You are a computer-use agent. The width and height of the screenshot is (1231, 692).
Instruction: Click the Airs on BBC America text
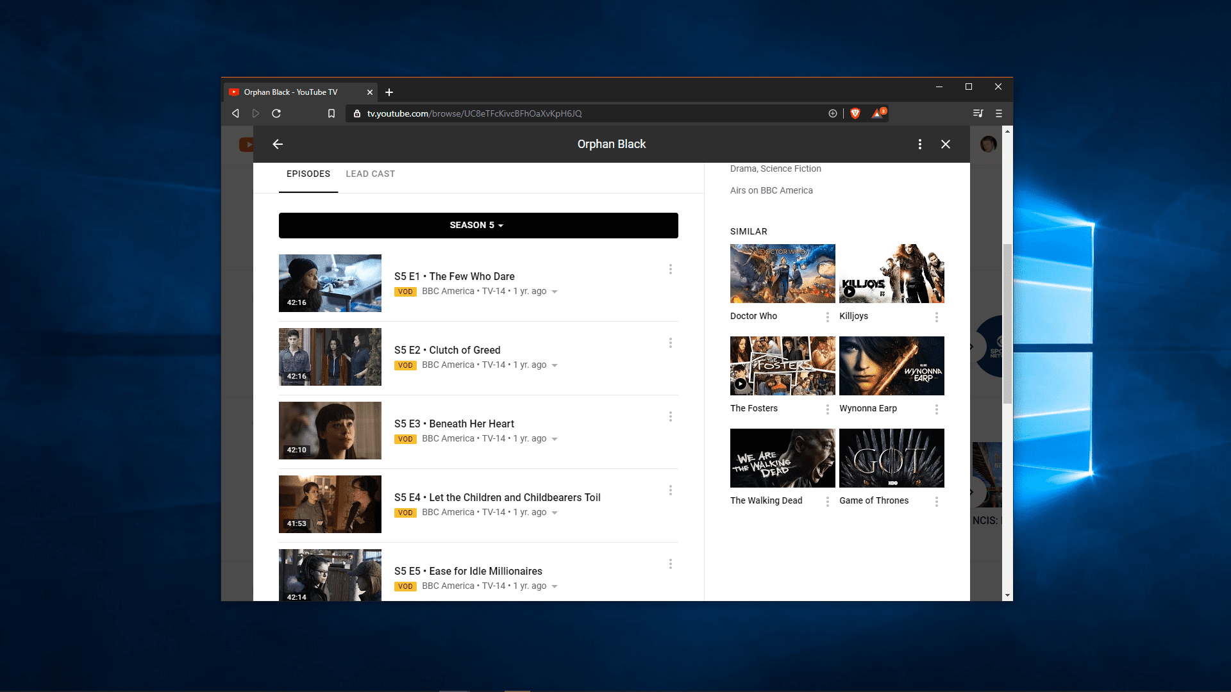click(x=771, y=190)
